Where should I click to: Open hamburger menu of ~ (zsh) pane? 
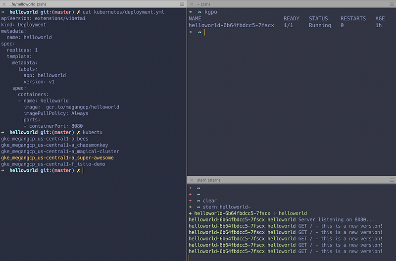coord(392,4)
